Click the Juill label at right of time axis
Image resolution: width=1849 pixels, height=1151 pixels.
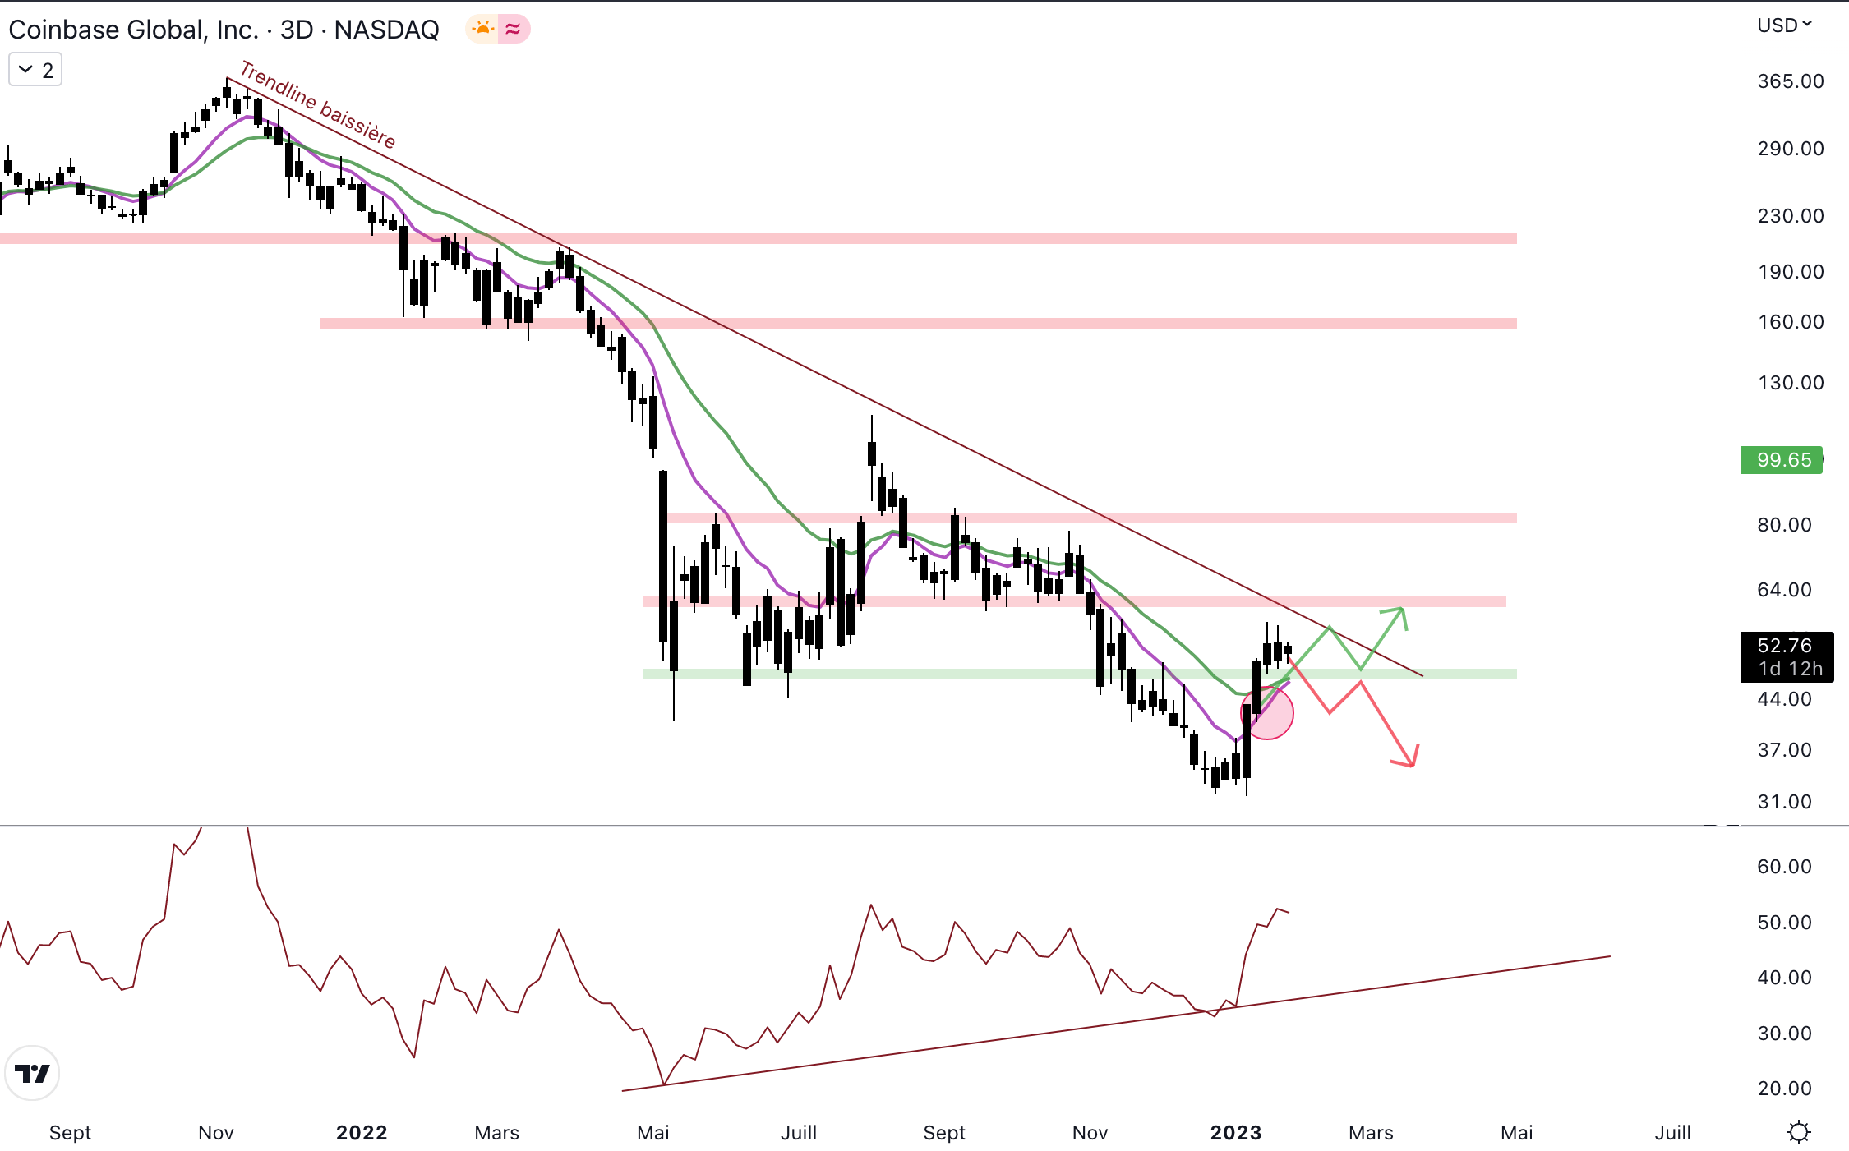coord(1671,1133)
